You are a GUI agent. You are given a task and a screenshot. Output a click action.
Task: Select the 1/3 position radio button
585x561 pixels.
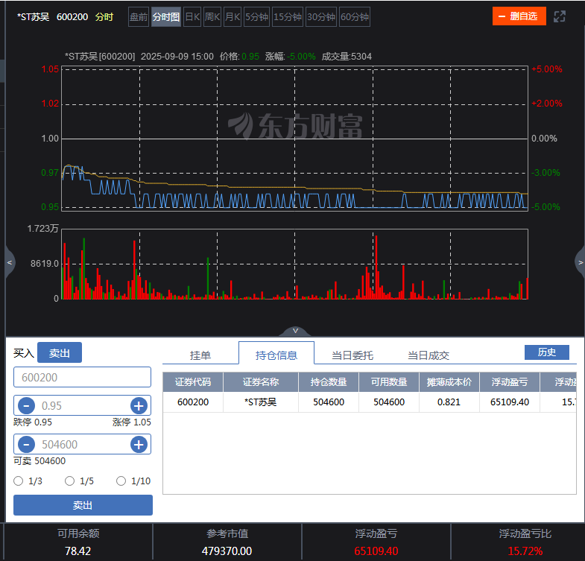[19, 481]
